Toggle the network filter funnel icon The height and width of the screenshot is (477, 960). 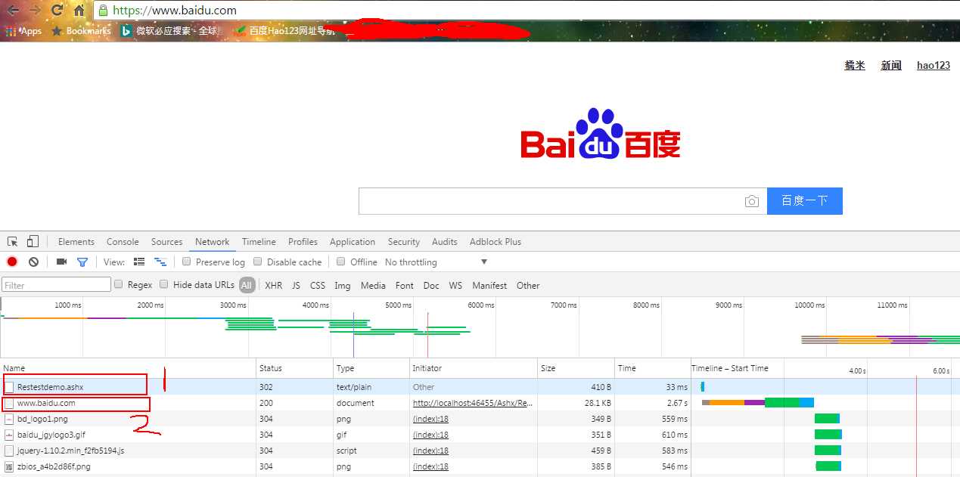tap(82, 262)
